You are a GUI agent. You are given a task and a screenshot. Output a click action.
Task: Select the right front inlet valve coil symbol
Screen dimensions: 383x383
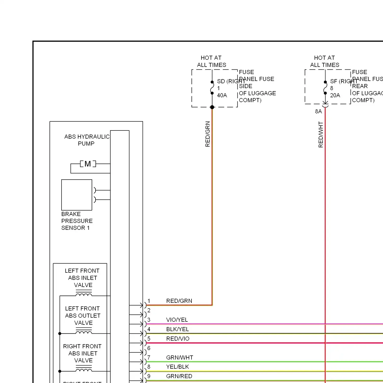(x=84, y=368)
